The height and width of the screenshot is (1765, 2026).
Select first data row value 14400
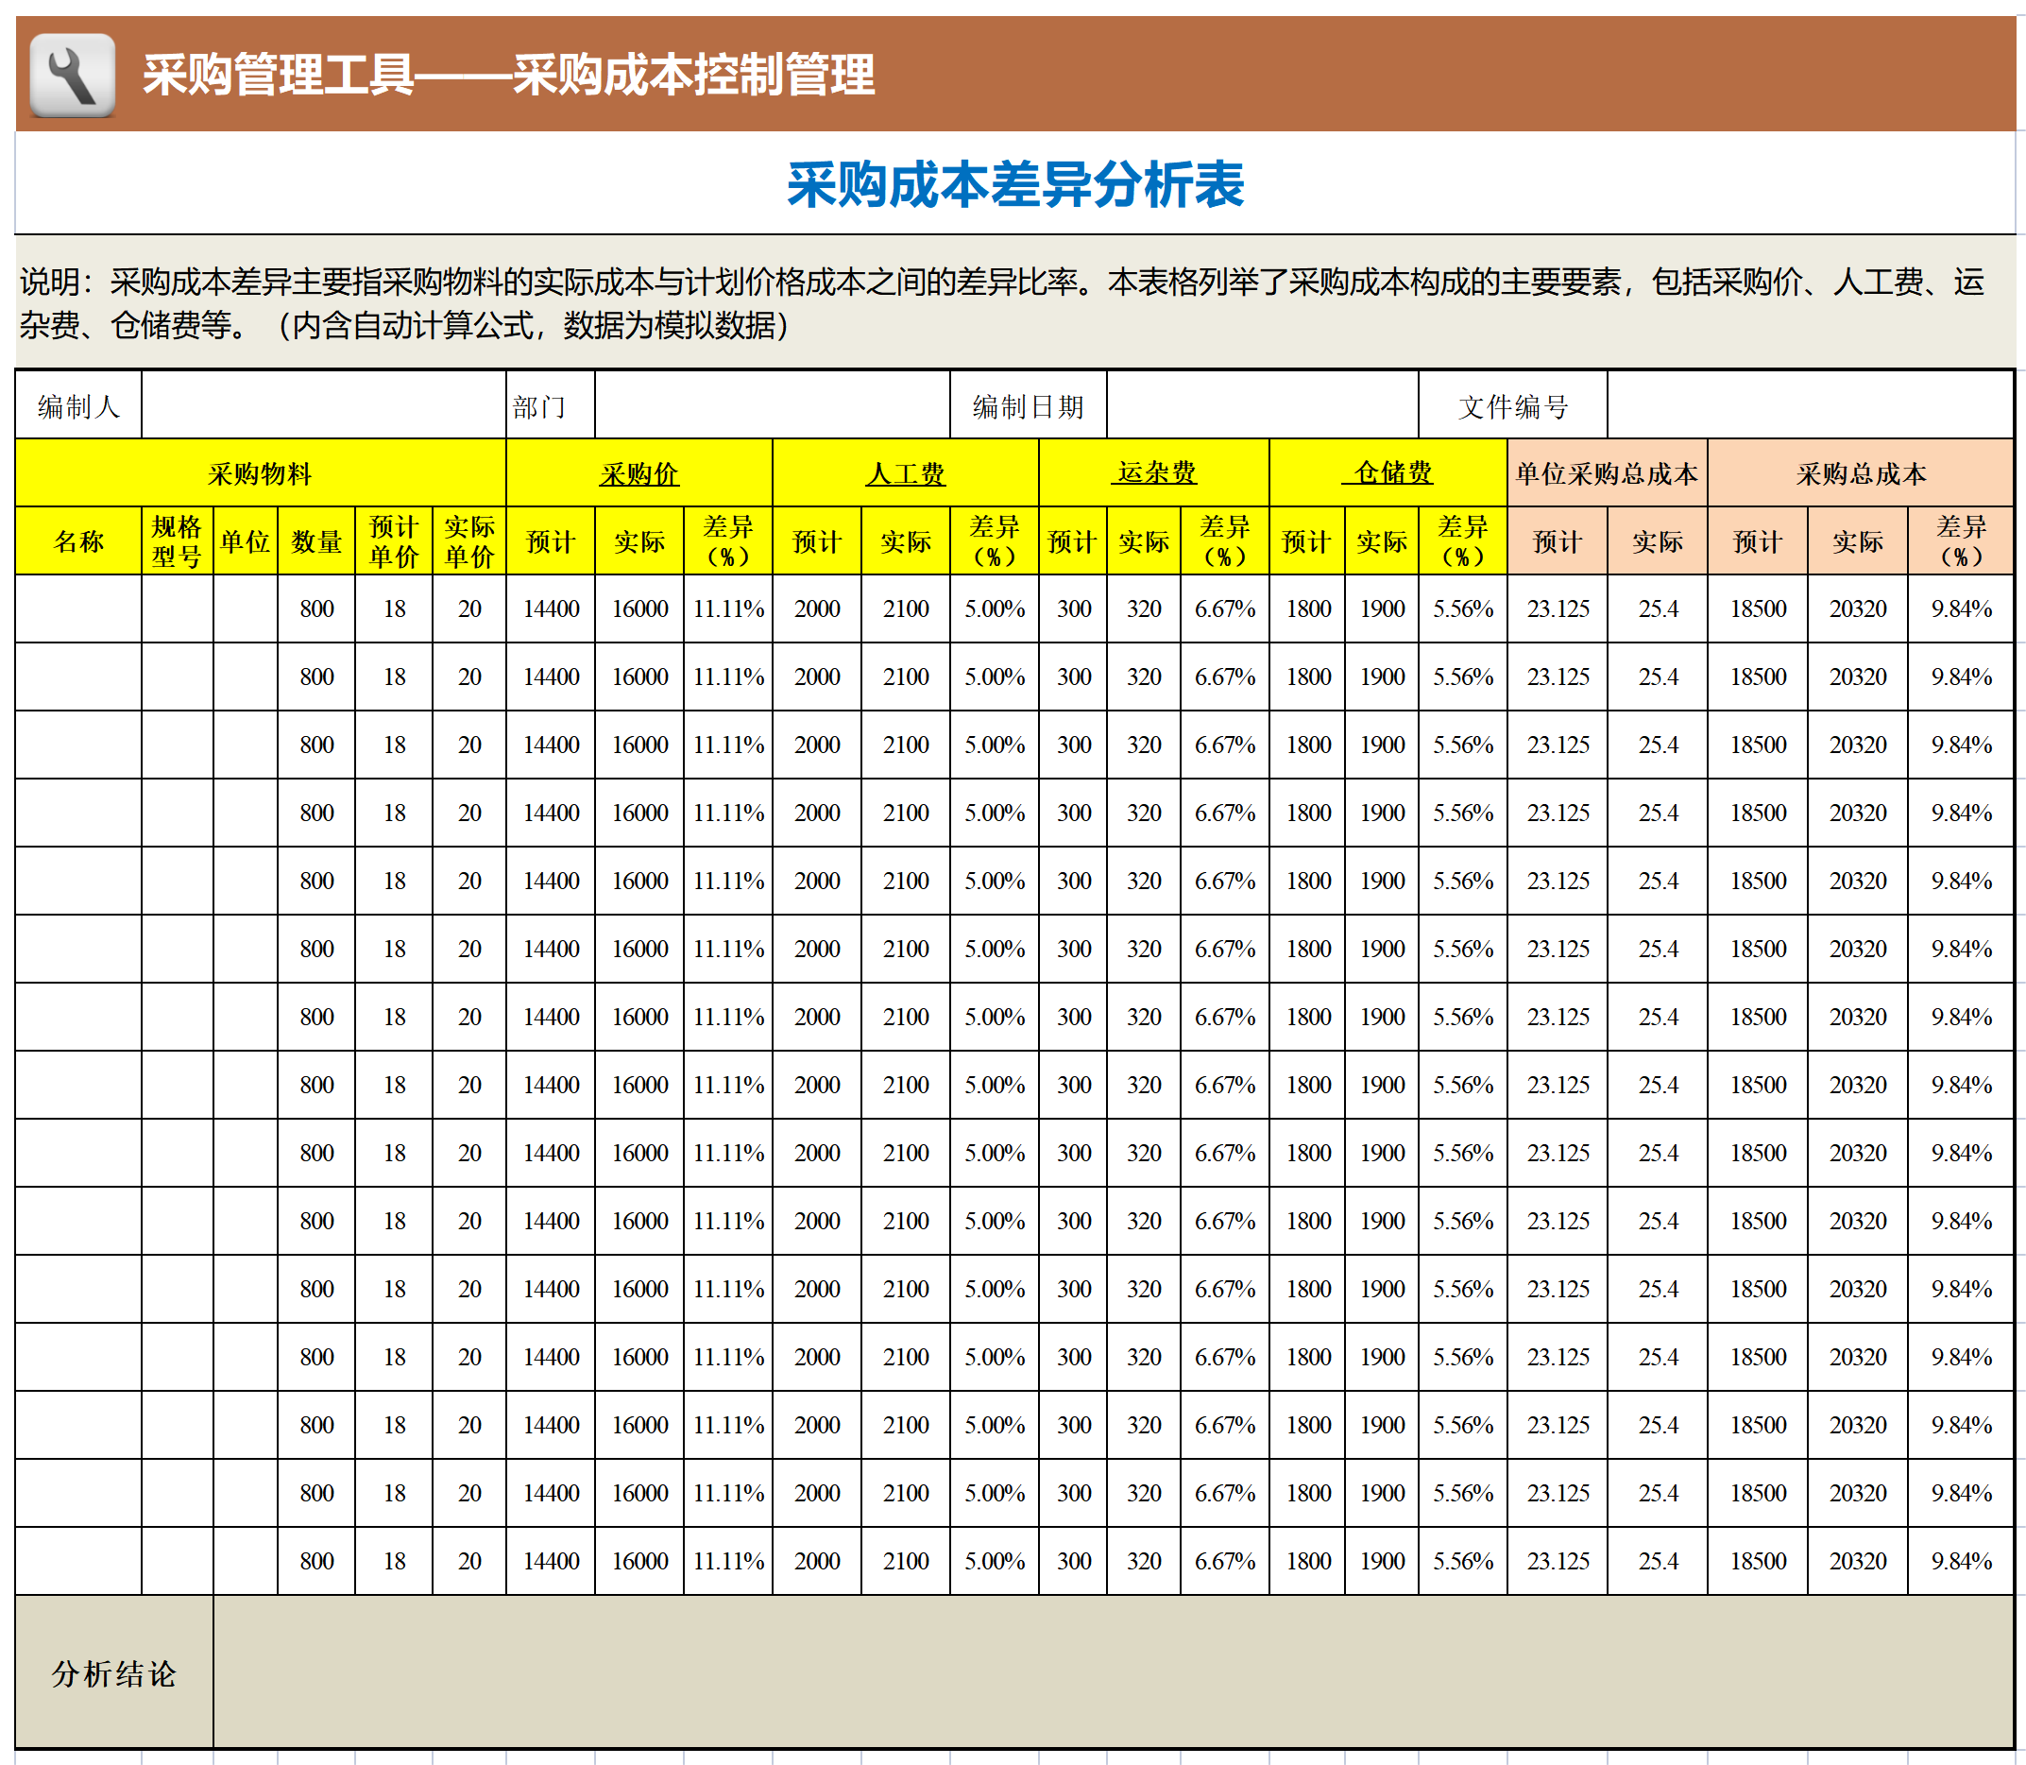[x=551, y=608]
